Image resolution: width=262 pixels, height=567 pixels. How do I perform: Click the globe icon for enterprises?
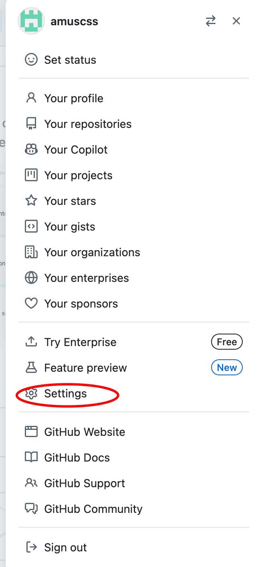click(x=31, y=278)
